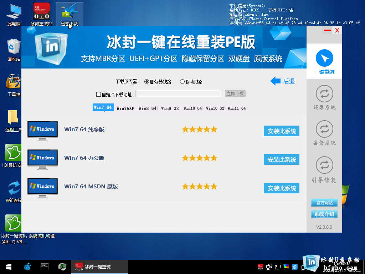Viewport: 365px width, 274px height.
Task: Select 服务器线路 download server option
Action: 158,82
